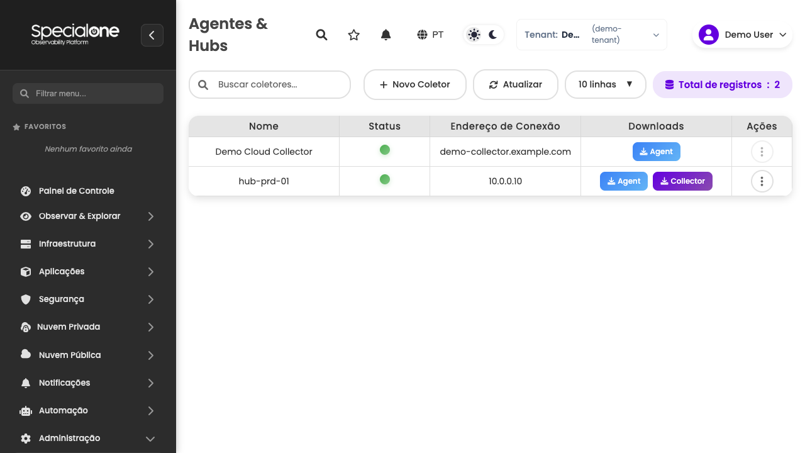The height and width of the screenshot is (453, 805).
Task: Expand the Infraestrutura menu
Action: pyautogui.click(x=88, y=244)
